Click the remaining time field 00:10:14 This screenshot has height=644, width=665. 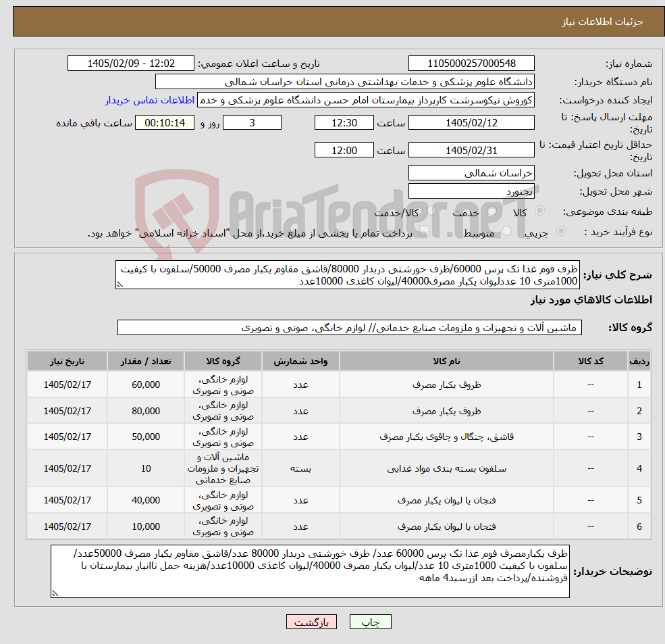click(165, 123)
